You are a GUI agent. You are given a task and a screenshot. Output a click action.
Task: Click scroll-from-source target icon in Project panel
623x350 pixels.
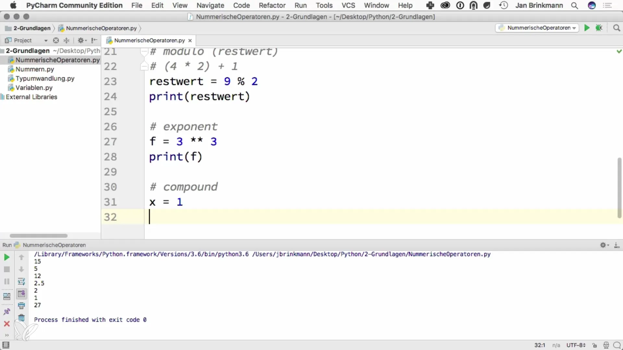[56, 40]
